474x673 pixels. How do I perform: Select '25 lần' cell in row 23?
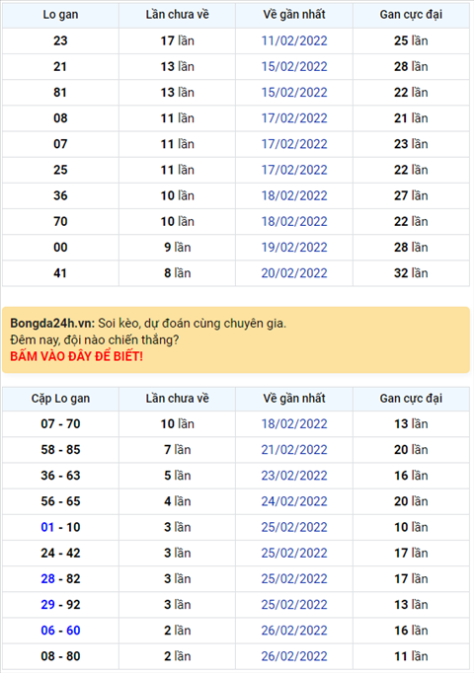411,40
